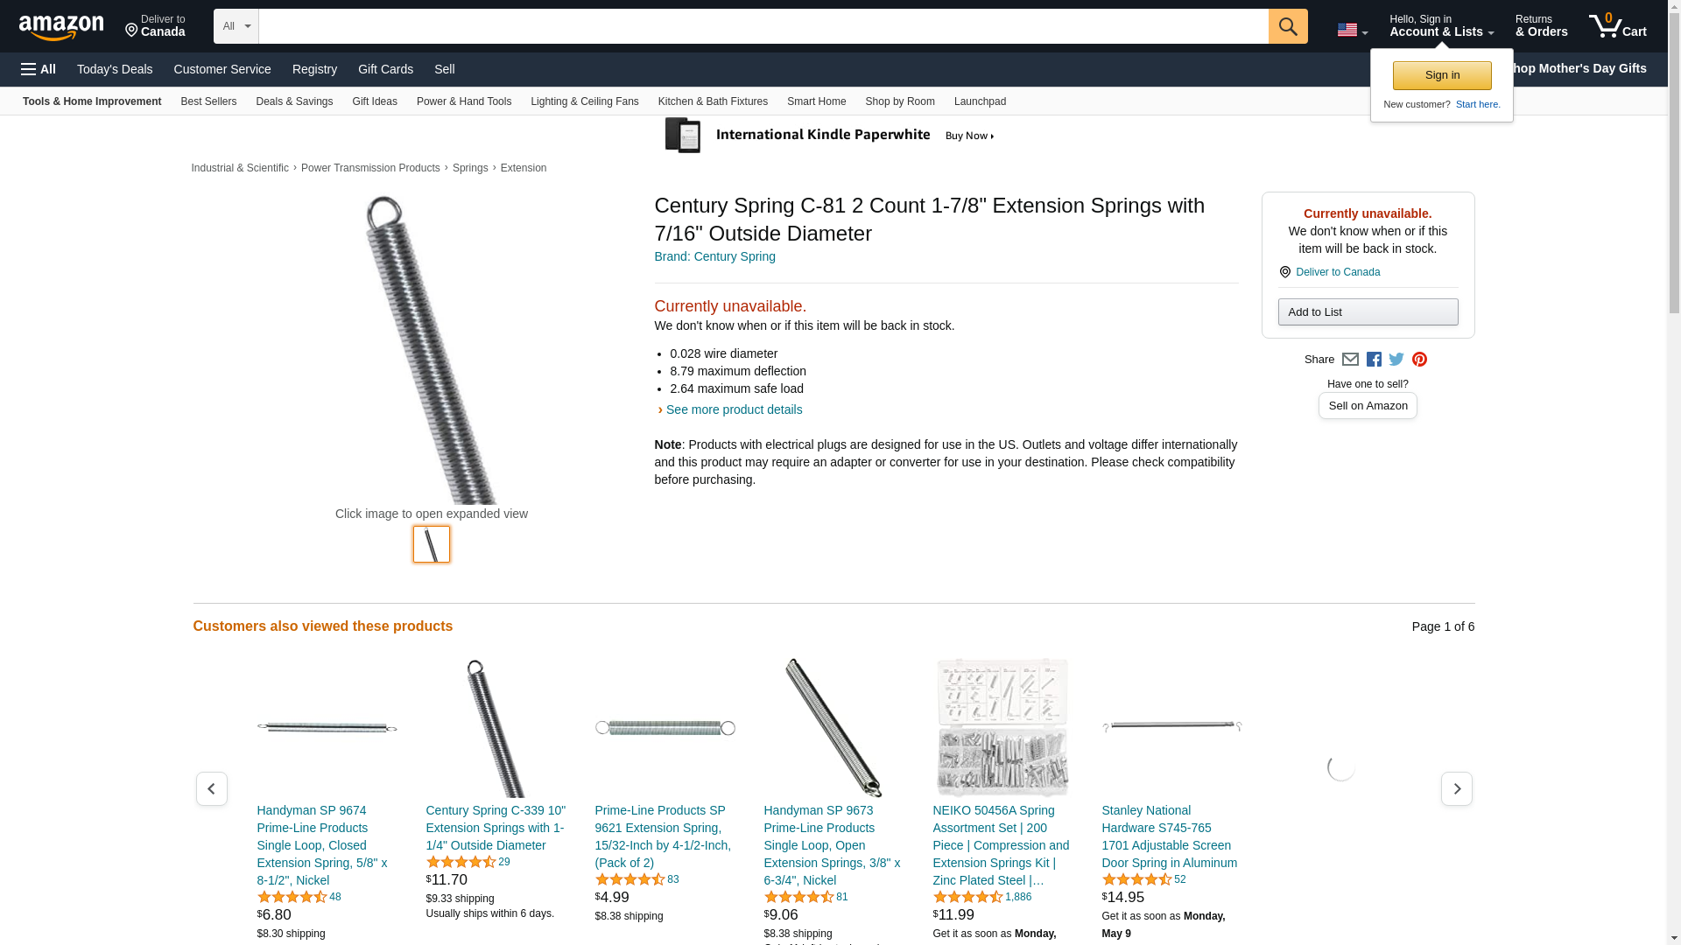1681x945 pixels.
Task: Focus the Amazon search input field
Action: tap(763, 26)
